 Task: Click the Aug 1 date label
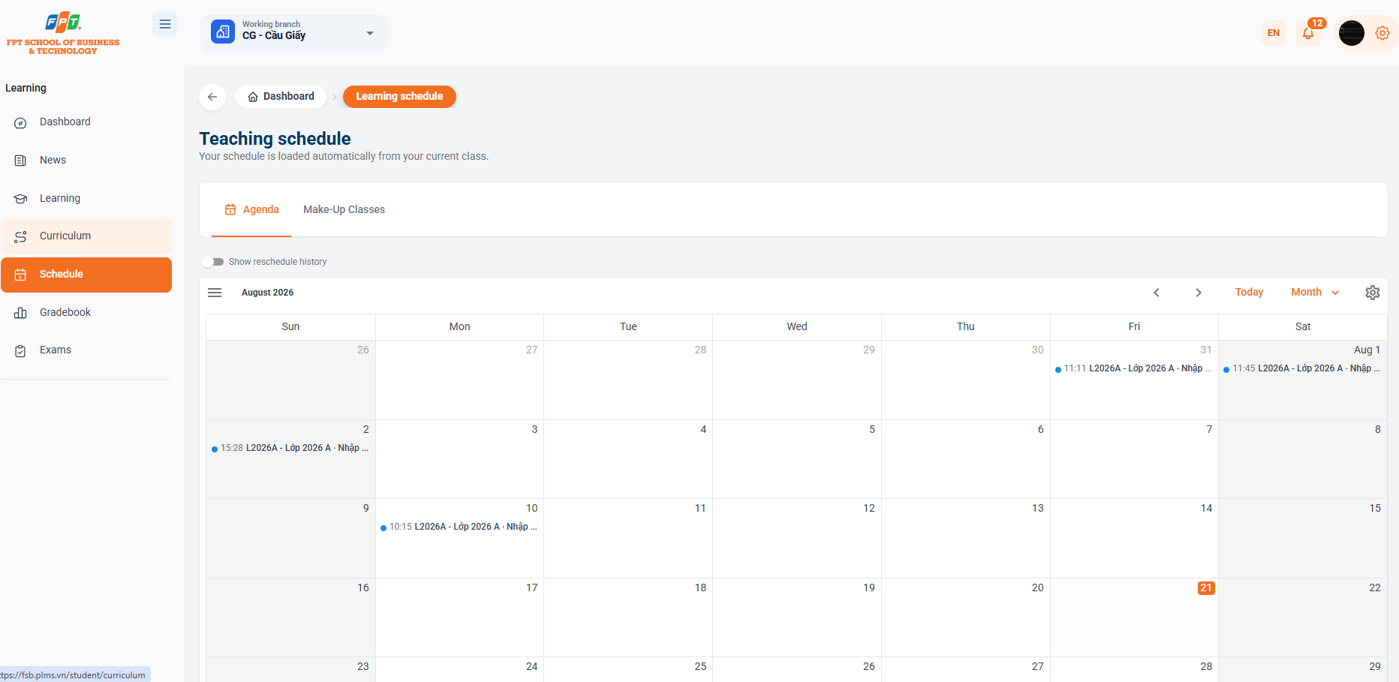[x=1367, y=350]
